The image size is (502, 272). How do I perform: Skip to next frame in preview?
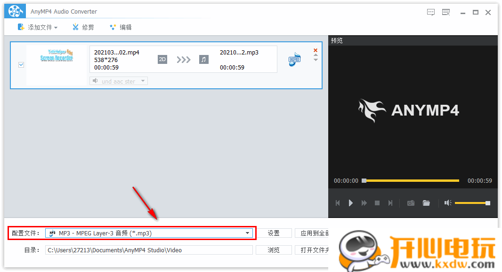pos(390,203)
